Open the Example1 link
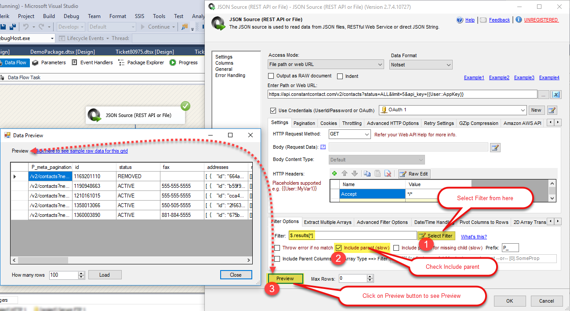This screenshot has height=311, width=570. (x=474, y=77)
